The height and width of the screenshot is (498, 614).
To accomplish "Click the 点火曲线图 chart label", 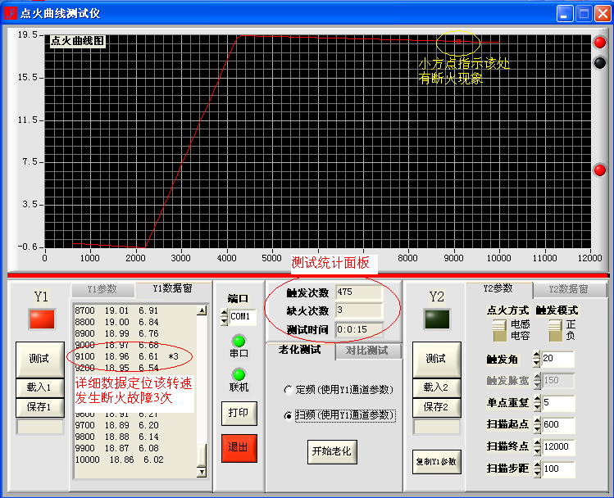I will pyautogui.click(x=78, y=41).
